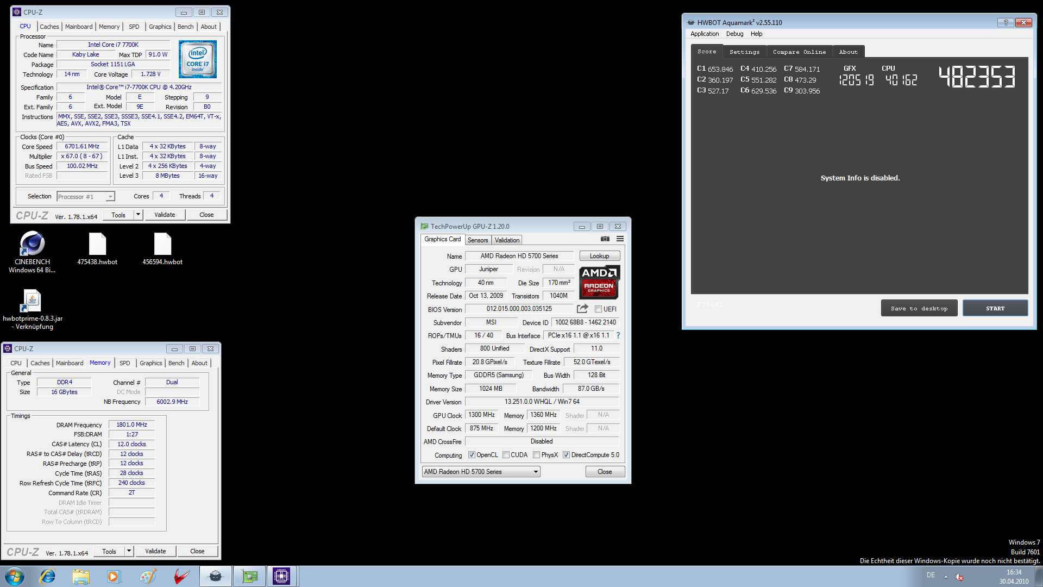This screenshot has height=587, width=1043.
Task: Toggle the CUDA checkbox in GPU-Z
Action: point(506,455)
